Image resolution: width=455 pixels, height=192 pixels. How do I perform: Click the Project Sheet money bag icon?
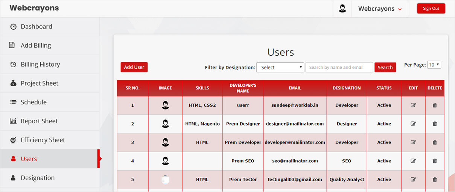coord(13,83)
